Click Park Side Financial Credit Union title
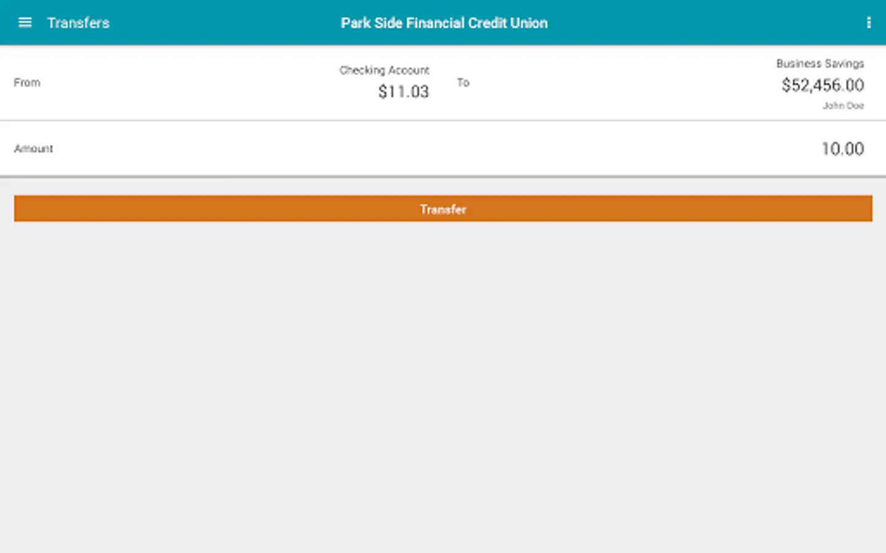Viewport: 886px width, 553px height. pos(444,23)
